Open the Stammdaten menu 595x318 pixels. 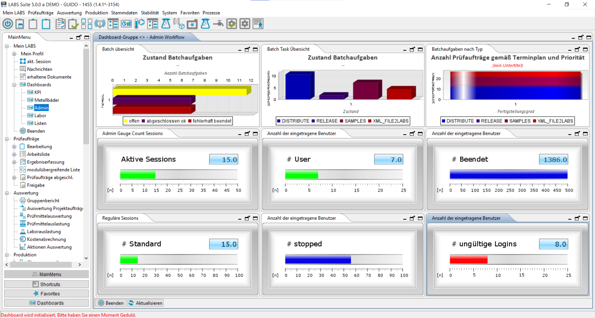[x=124, y=13]
